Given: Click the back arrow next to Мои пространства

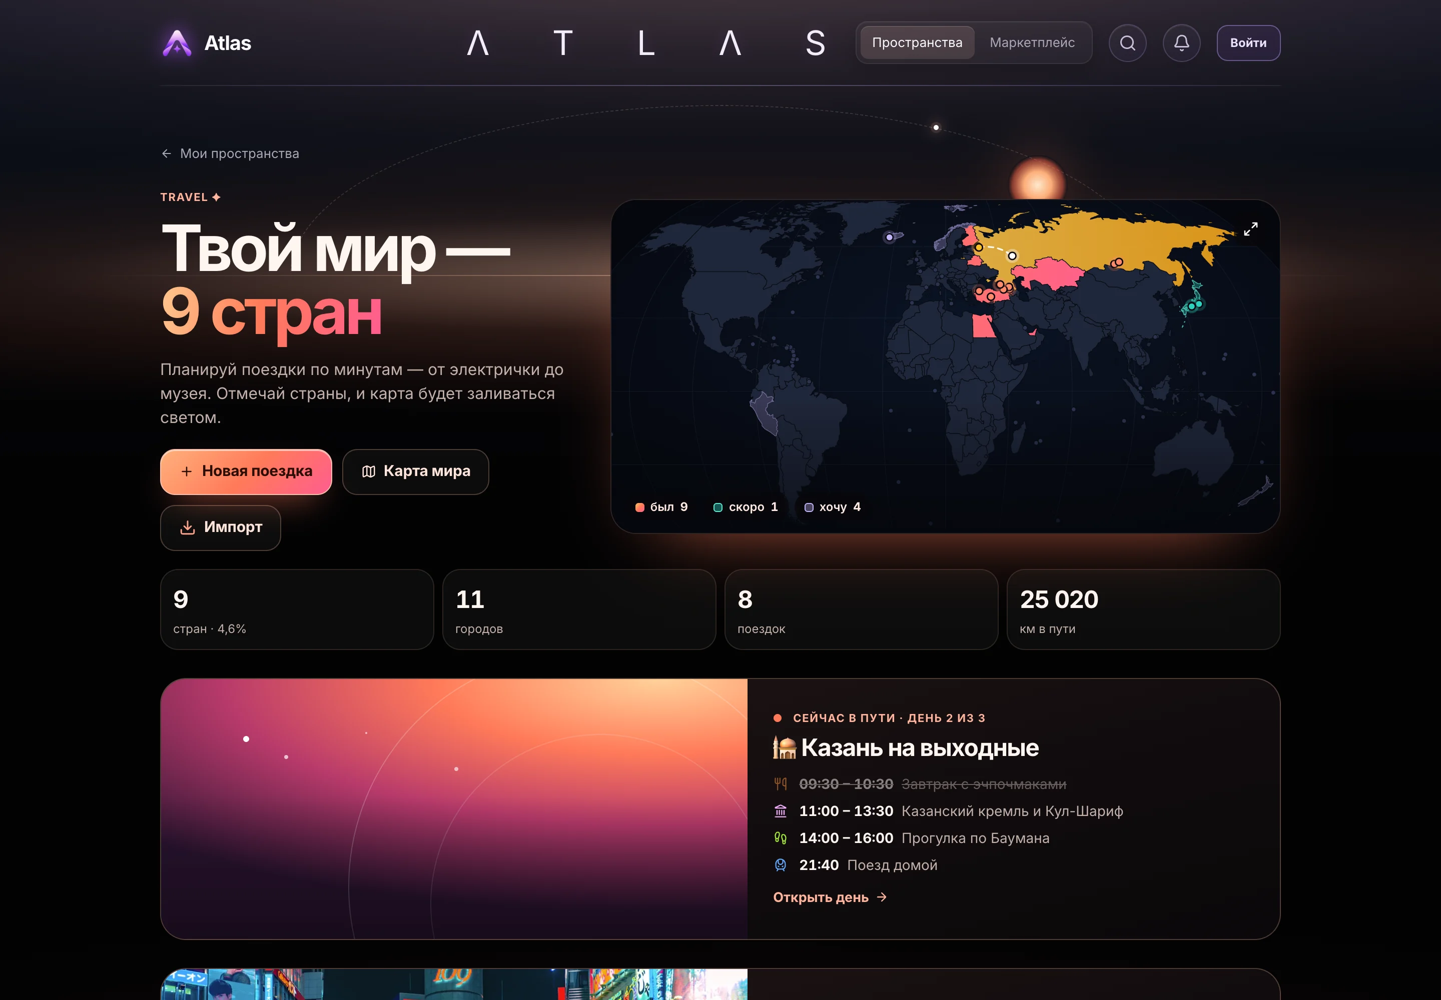Looking at the screenshot, I should point(166,153).
